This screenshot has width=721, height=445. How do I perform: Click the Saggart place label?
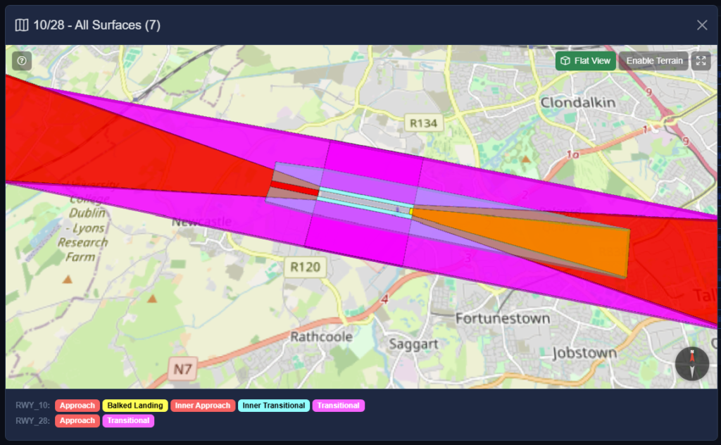tap(413, 344)
